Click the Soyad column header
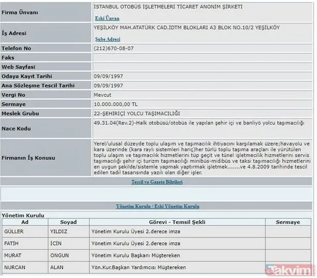The image size is (317, 278). click(68, 222)
